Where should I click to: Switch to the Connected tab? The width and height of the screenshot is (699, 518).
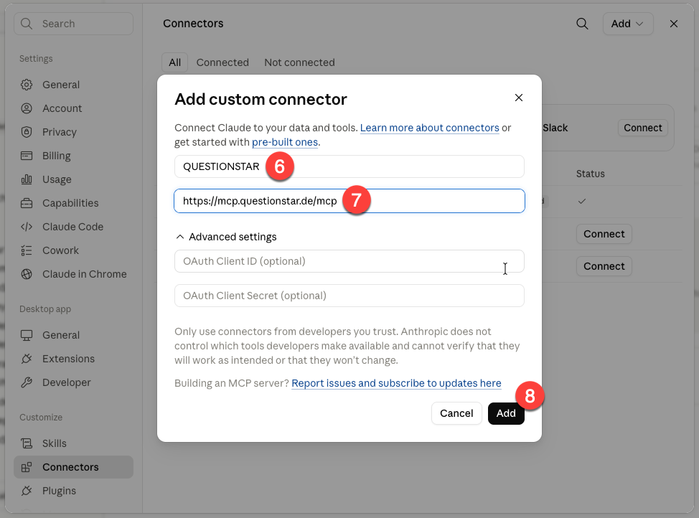pyautogui.click(x=222, y=62)
